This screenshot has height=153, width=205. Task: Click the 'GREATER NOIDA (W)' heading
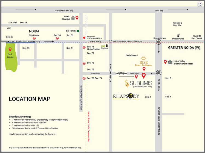pos(184,48)
